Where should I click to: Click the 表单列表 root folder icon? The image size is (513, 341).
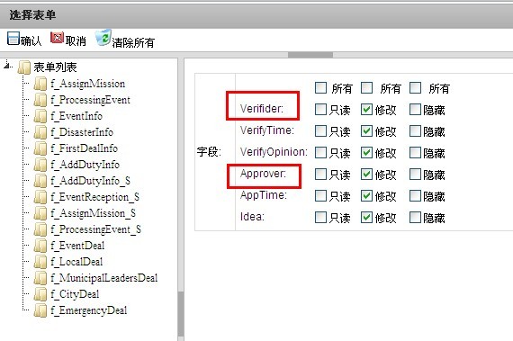tap(24, 67)
